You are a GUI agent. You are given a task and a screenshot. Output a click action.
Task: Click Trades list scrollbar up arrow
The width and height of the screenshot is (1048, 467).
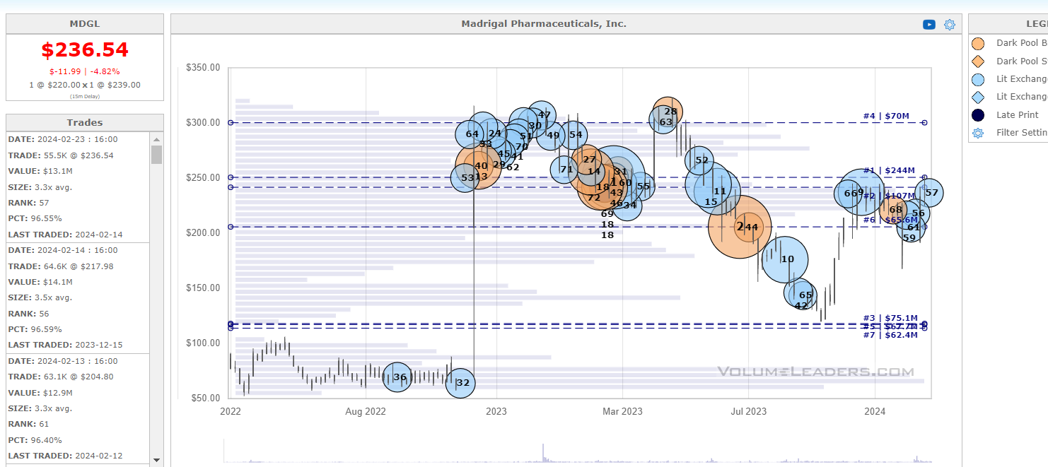pyautogui.click(x=156, y=138)
